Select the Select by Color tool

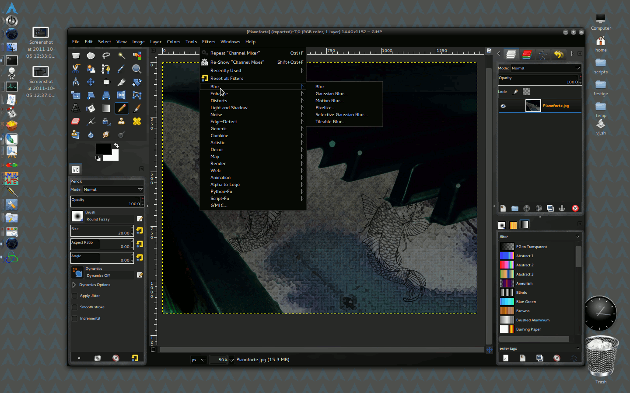click(137, 55)
